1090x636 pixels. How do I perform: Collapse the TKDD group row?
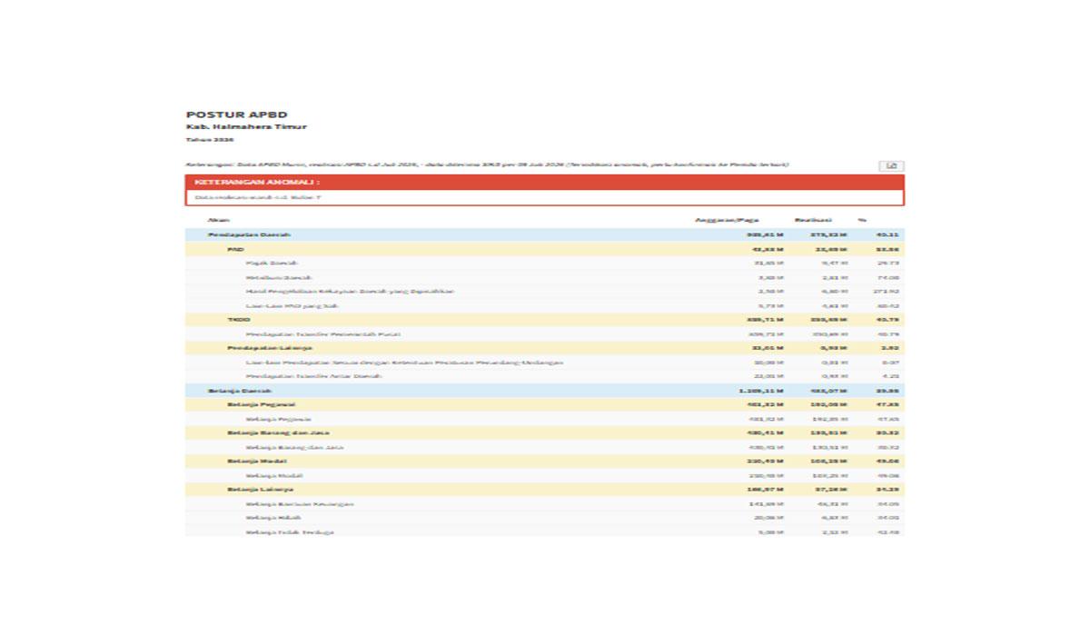click(x=544, y=320)
